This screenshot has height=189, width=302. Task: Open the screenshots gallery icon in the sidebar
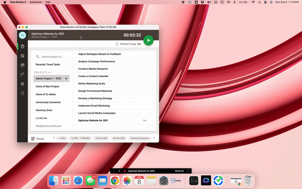[23, 65]
